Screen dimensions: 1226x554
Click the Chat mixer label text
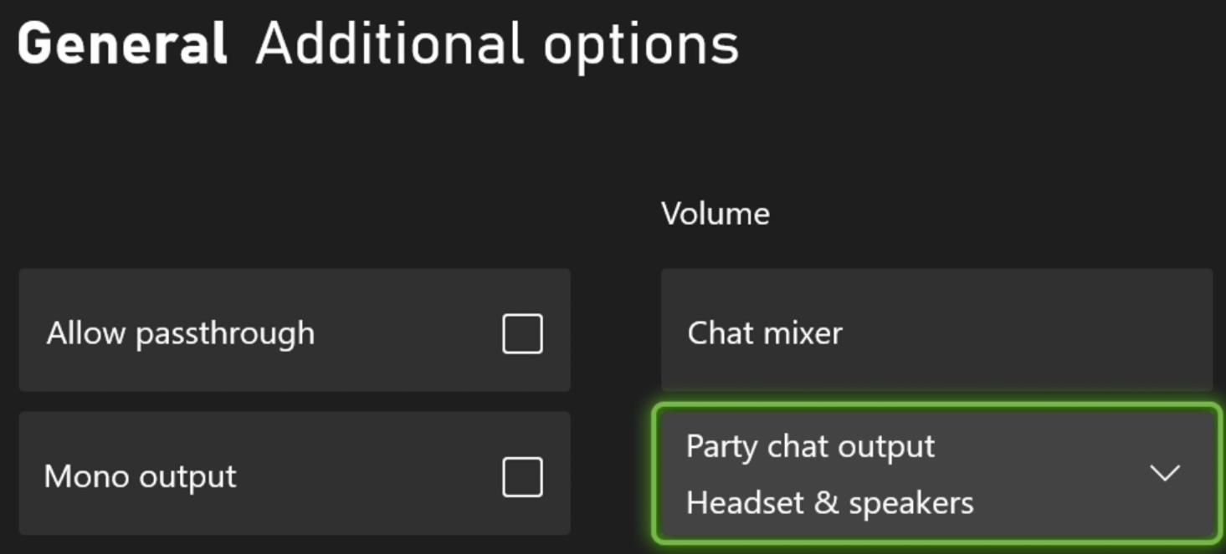(x=765, y=333)
